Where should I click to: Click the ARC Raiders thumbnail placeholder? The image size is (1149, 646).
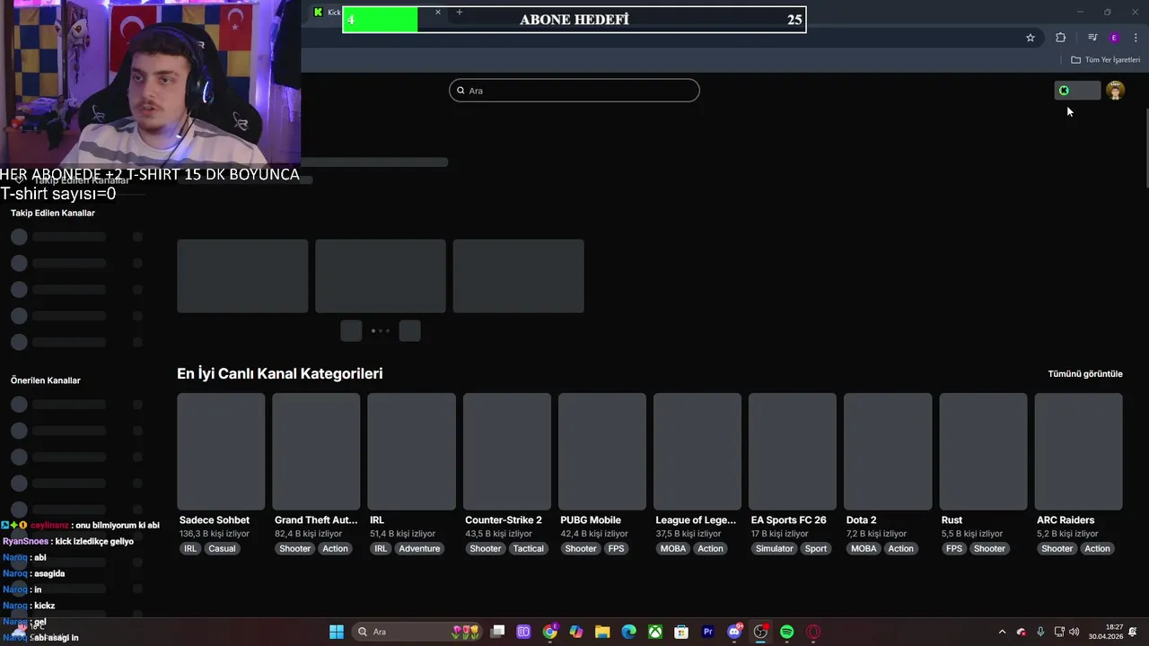pyautogui.click(x=1079, y=451)
